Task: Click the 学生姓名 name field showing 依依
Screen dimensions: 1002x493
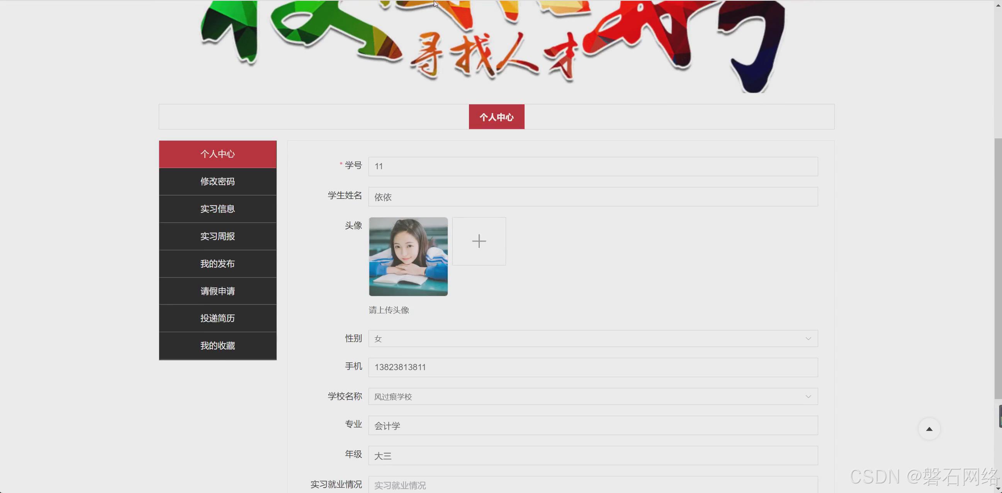Action: (592, 197)
